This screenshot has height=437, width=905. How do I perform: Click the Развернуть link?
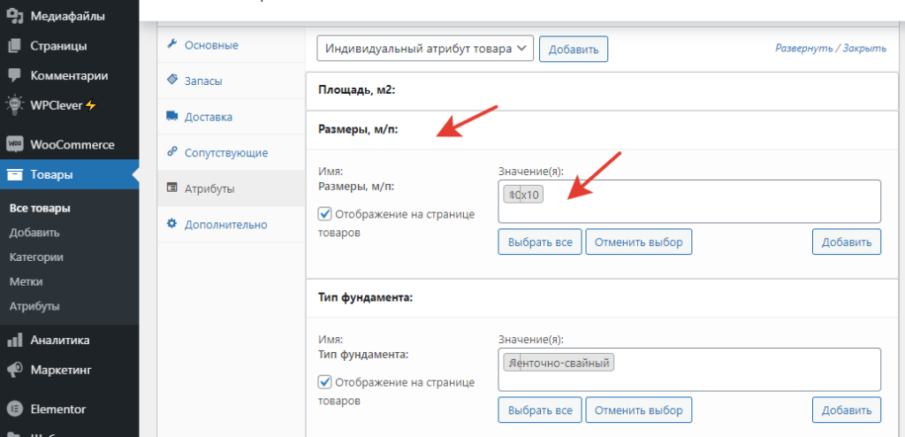pyautogui.click(x=805, y=49)
